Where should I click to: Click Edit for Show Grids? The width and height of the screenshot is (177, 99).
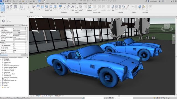pos(19,39)
